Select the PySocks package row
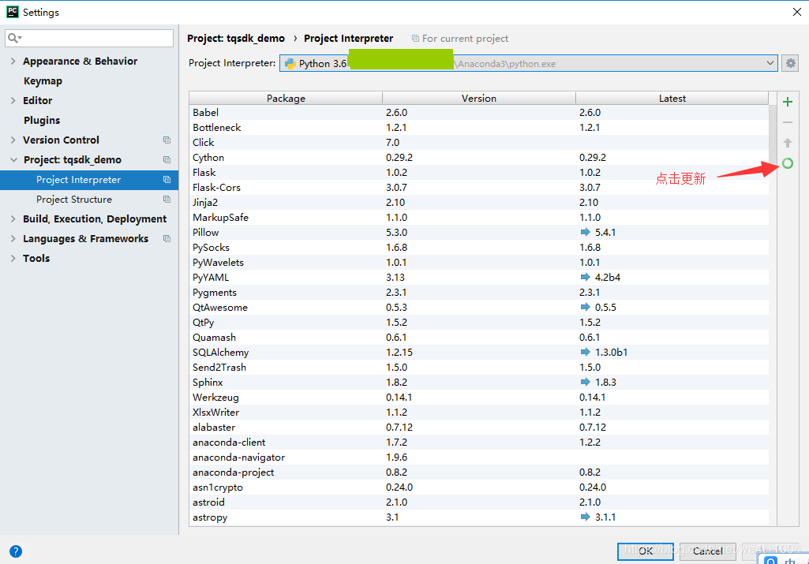809x564 pixels. coord(479,247)
